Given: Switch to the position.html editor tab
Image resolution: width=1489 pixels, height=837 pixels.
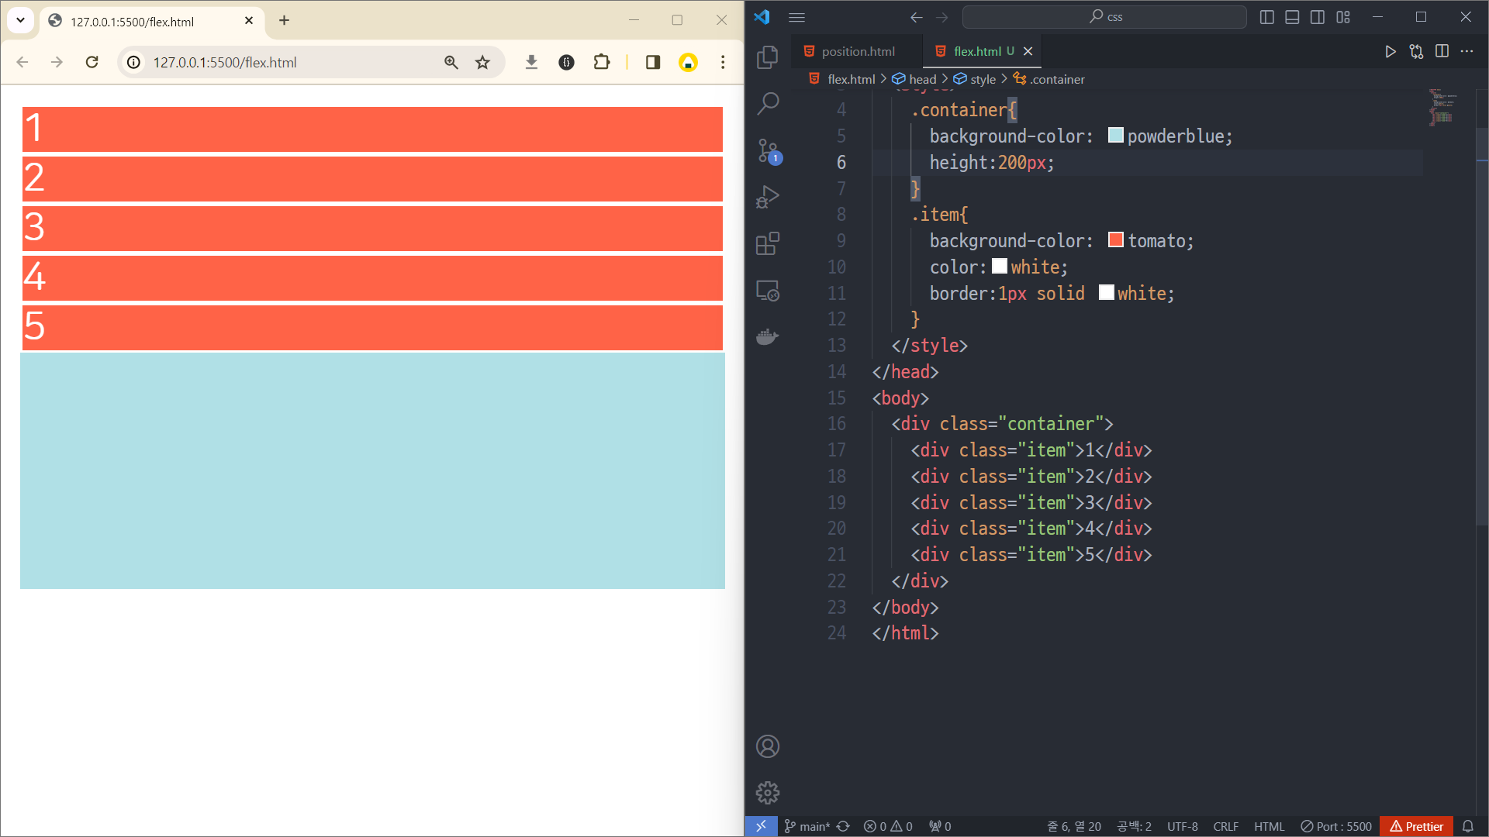Looking at the screenshot, I should [x=858, y=51].
